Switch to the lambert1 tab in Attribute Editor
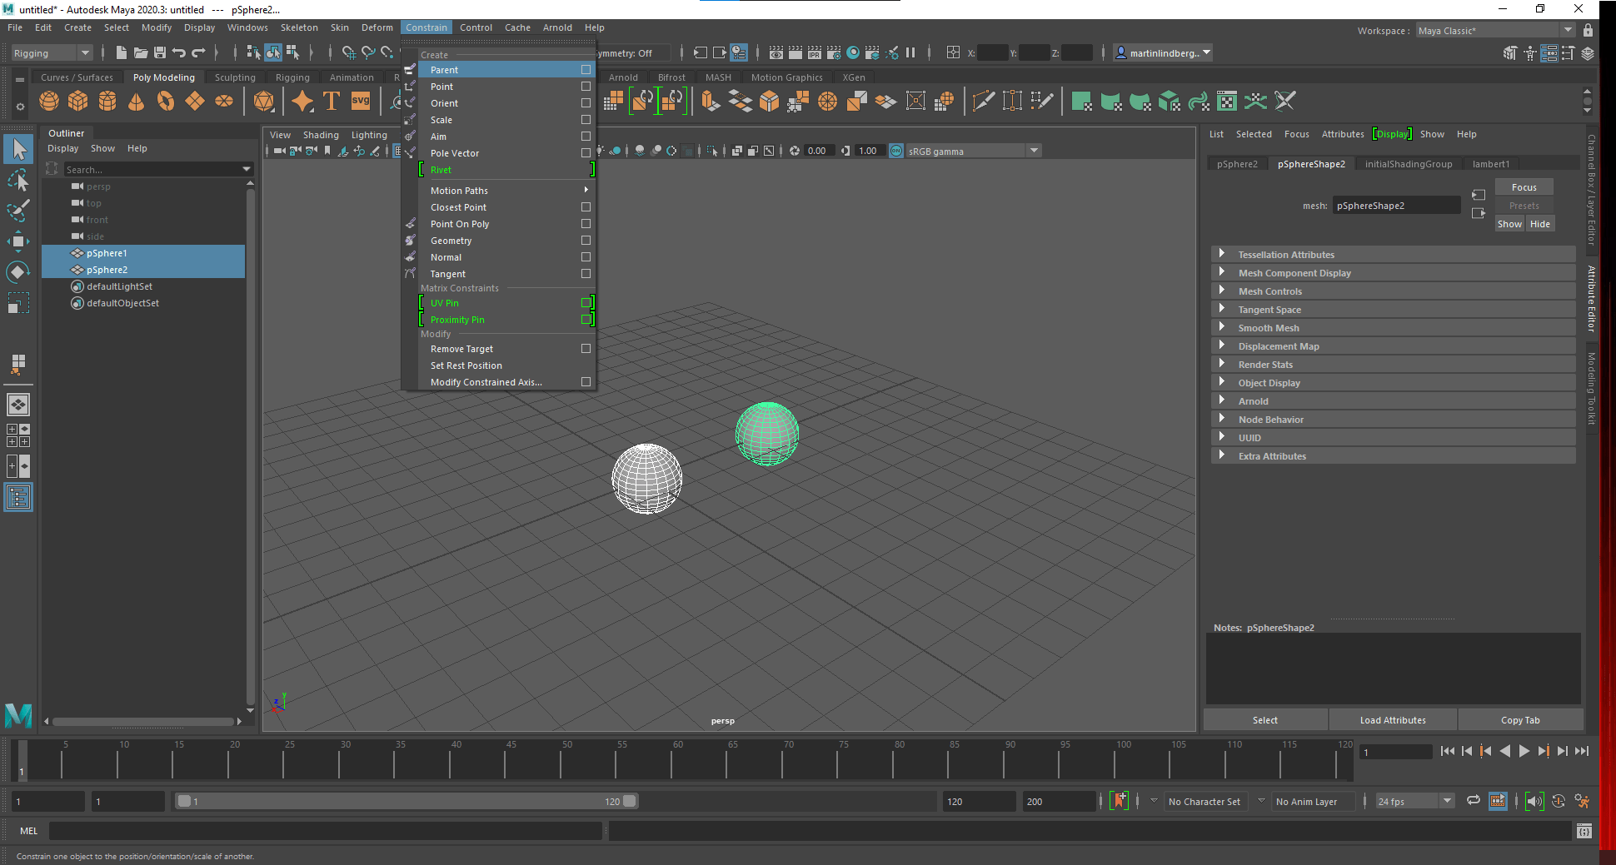The image size is (1616, 865). point(1491,163)
